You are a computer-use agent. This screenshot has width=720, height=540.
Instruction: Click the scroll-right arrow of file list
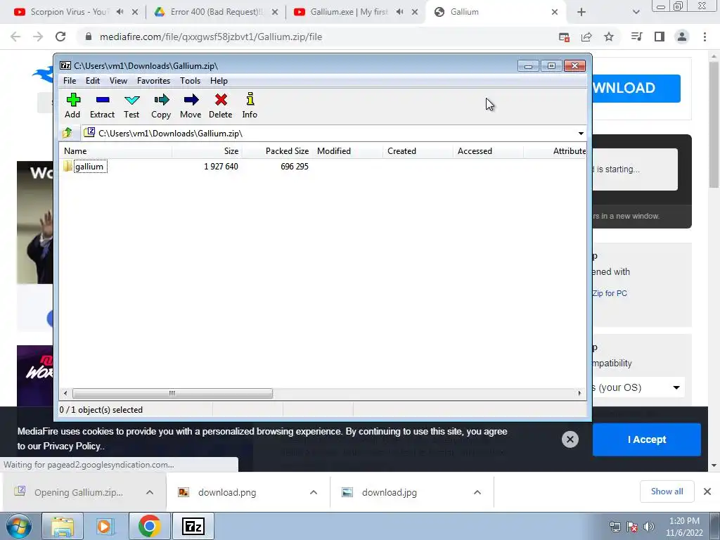[x=579, y=393]
